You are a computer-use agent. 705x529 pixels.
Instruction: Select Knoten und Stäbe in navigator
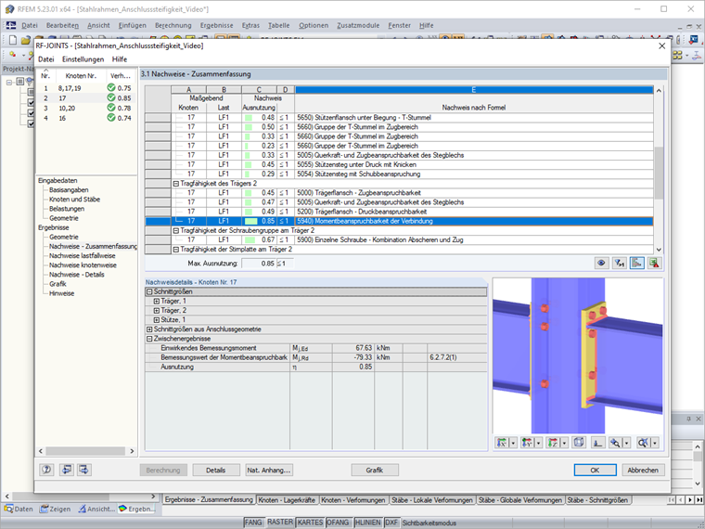[x=74, y=200]
